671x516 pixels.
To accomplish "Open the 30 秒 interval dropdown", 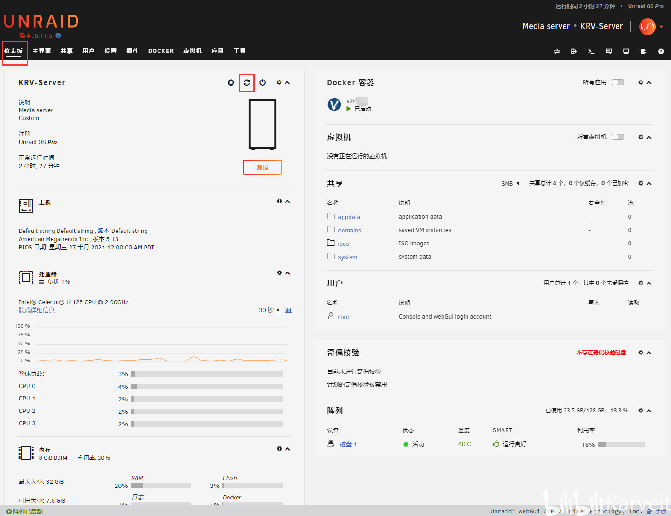I will [269, 310].
